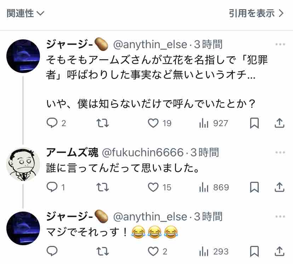Retweet アームズ魂's tweet
This screenshot has width=293, height=264.
[102, 187]
